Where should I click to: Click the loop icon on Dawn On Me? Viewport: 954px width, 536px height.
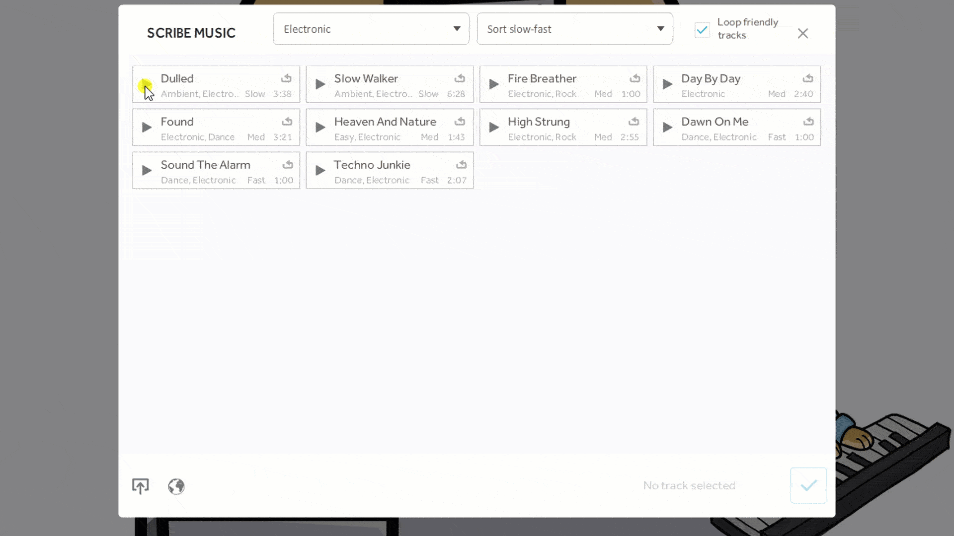click(x=808, y=122)
